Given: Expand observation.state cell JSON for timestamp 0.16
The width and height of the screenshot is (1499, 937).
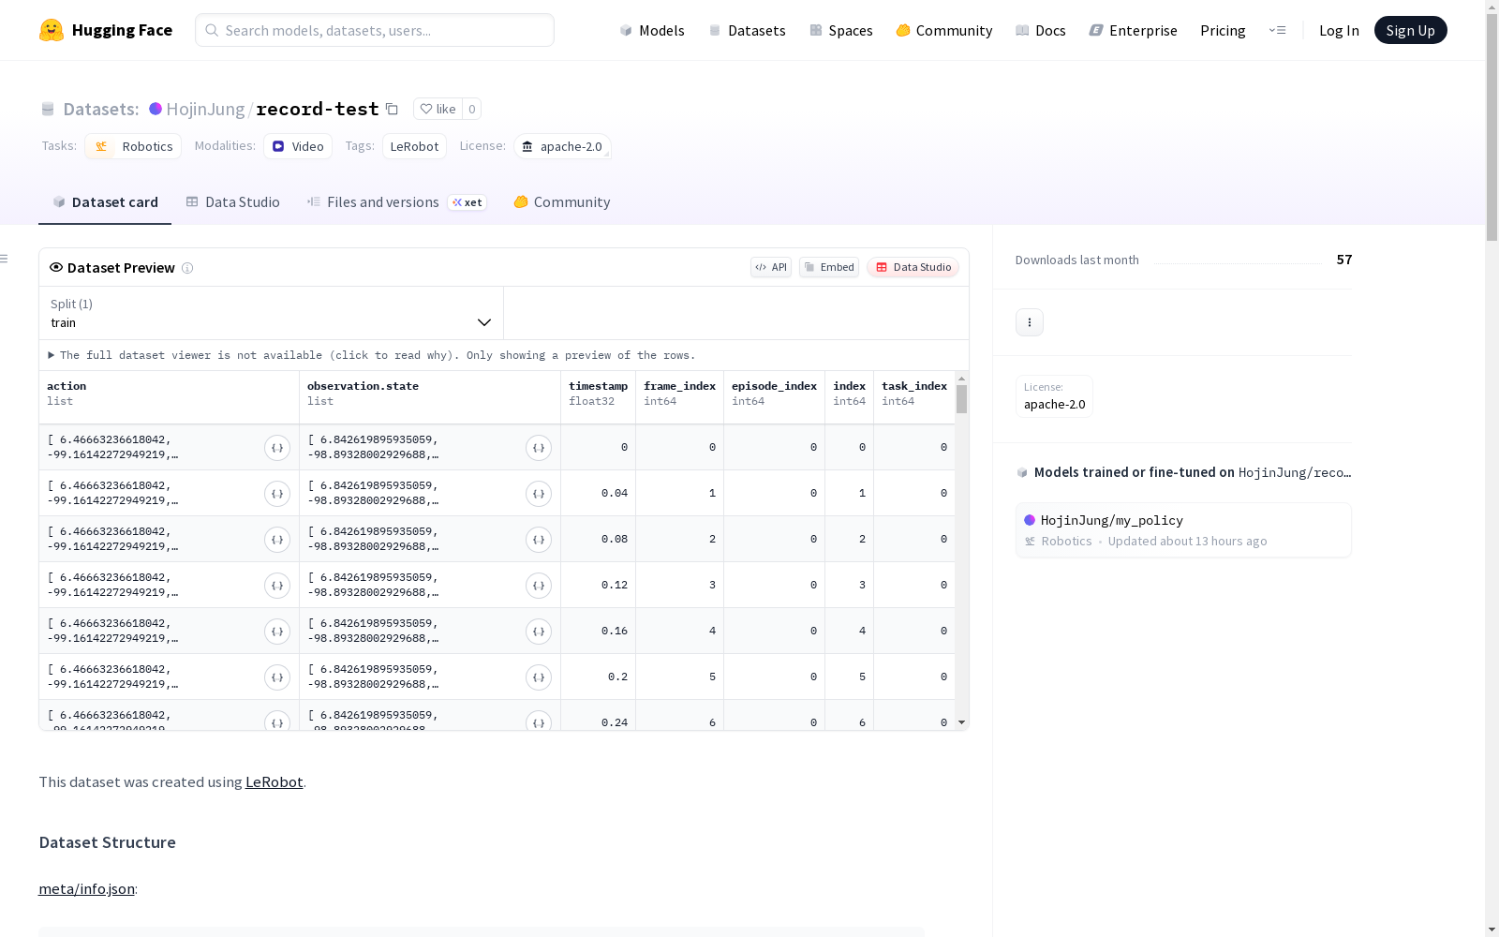Looking at the screenshot, I should click(539, 632).
